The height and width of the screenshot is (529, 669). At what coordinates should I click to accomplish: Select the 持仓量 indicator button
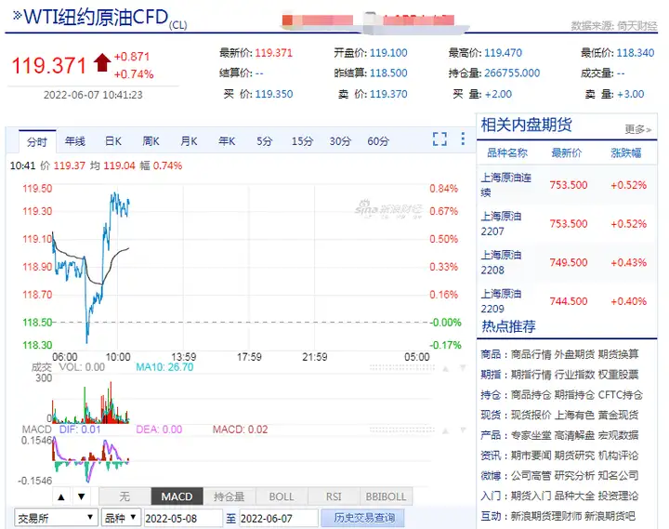click(230, 496)
